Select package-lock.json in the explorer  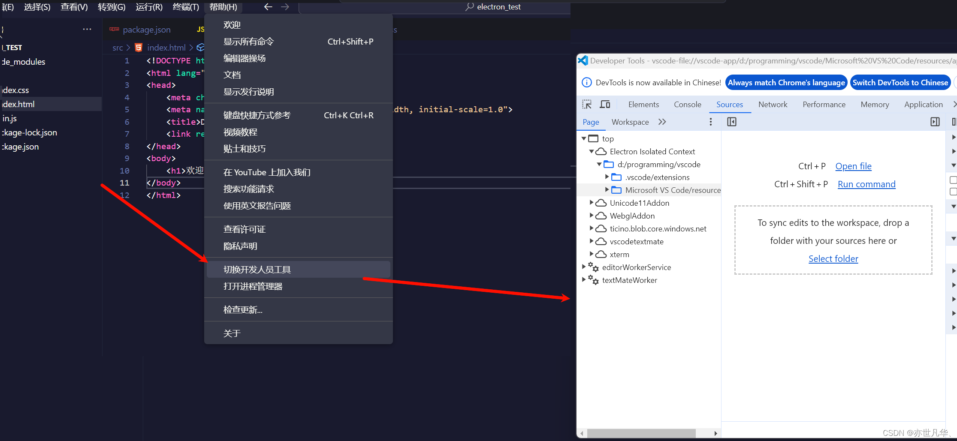click(51, 132)
